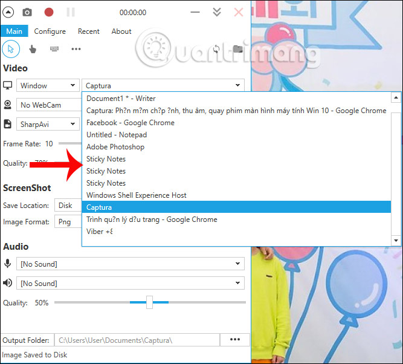Select Windows Shell Experience Host entry

(236, 195)
